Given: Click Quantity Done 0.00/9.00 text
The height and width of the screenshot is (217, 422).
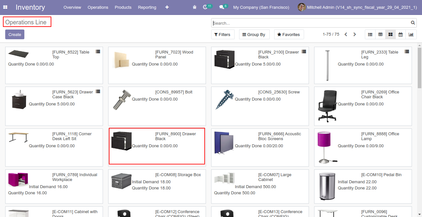Looking at the screenshot, I should tap(361, 146).
